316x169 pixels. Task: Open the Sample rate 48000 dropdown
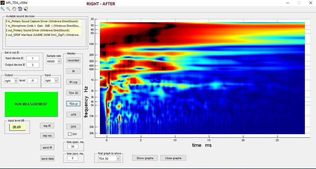(54, 61)
